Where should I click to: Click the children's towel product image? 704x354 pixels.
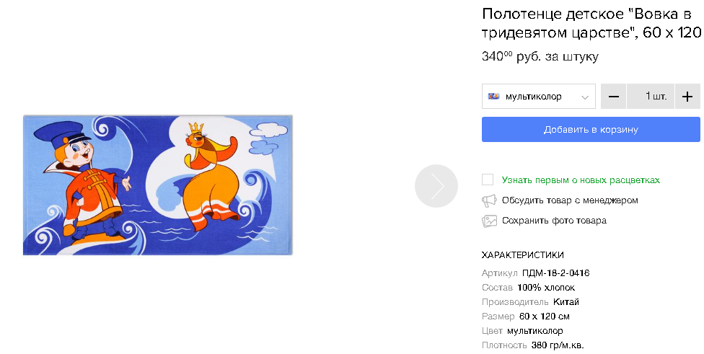pos(158,185)
